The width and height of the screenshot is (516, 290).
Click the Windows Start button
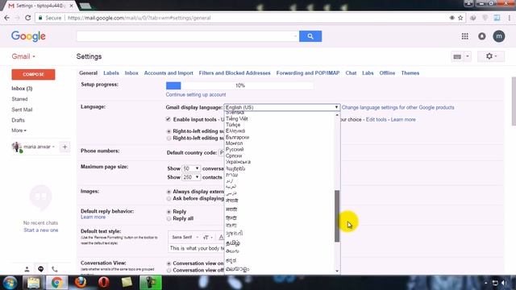(x=10, y=283)
